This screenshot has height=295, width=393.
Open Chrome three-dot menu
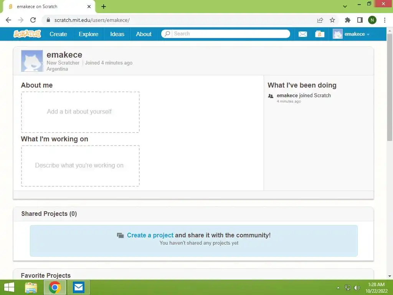(385, 20)
